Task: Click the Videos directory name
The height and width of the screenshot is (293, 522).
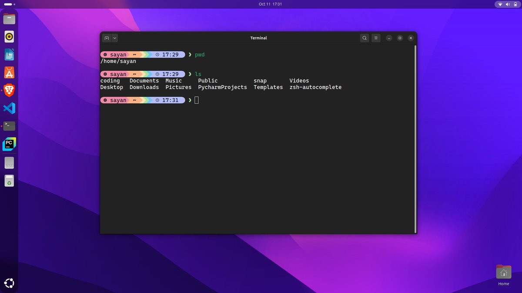Action: click(299, 81)
